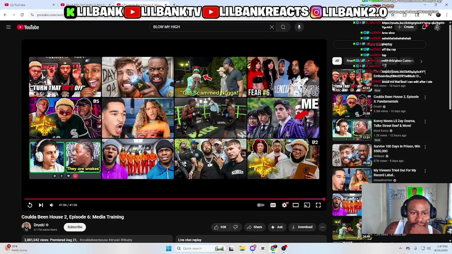Open options for Coulda Been House 2 Episode 5

425,97
